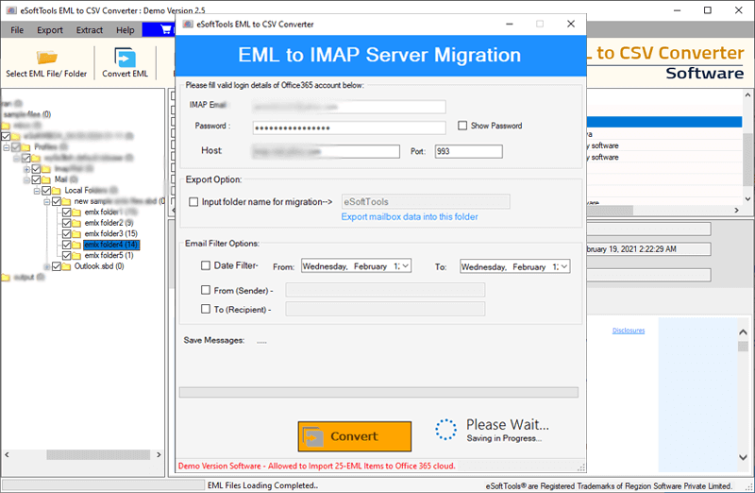The width and height of the screenshot is (755, 493).
Task: Click the From (Sender) text field
Action: tap(385, 290)
